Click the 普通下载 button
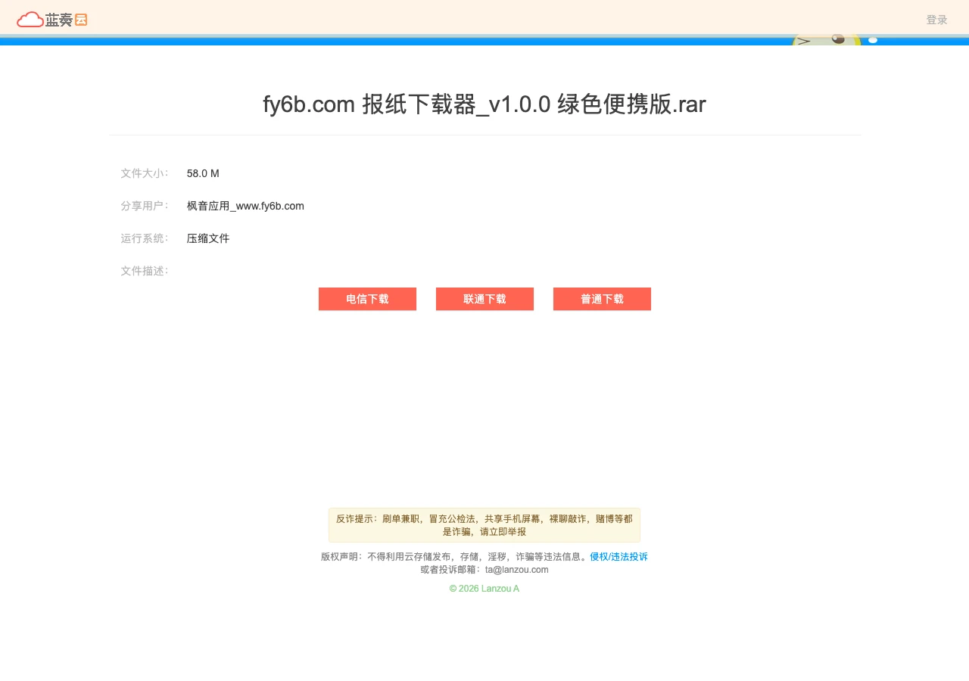969x681 pixels. pyautogui.click(x=602, y=299)
